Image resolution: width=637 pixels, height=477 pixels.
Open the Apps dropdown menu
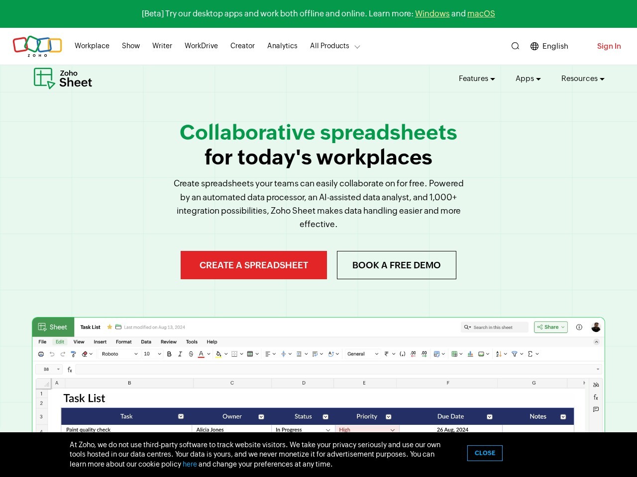528,79
